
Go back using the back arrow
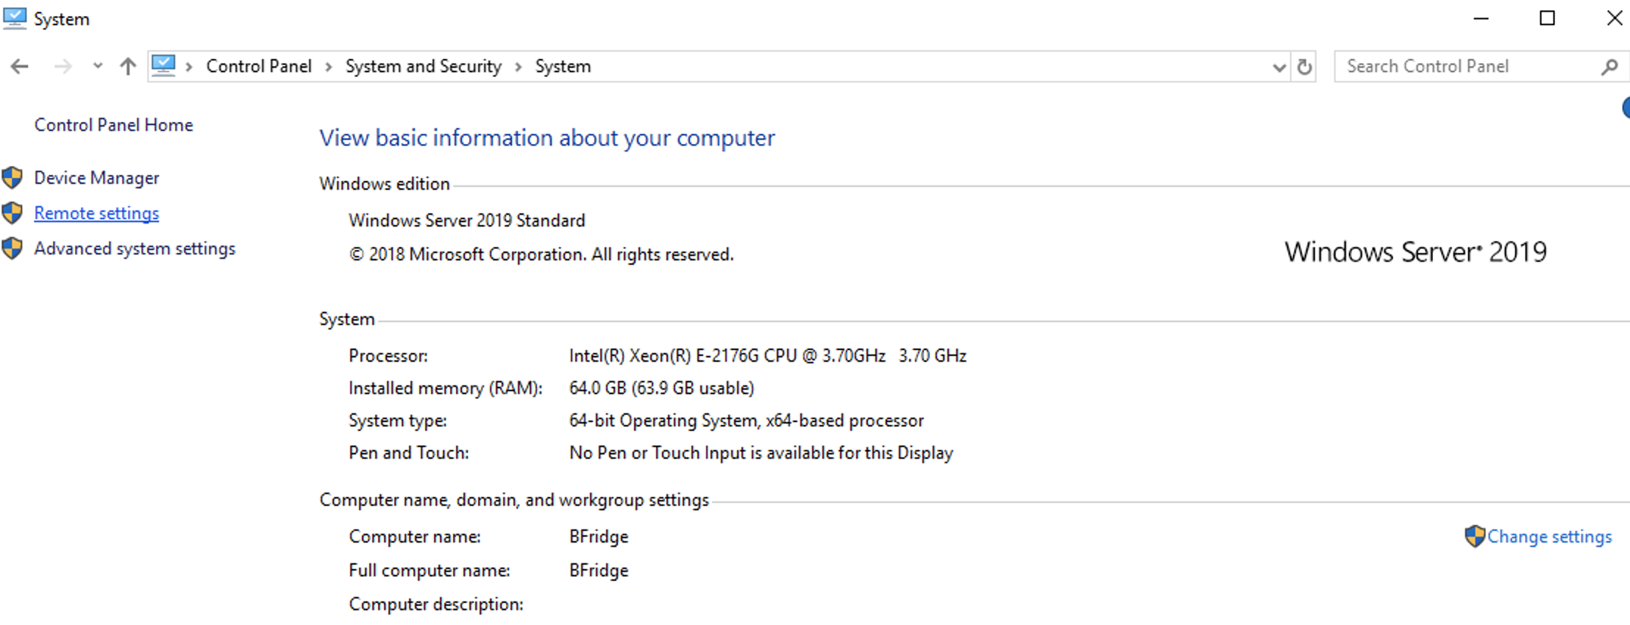point(20,67)
